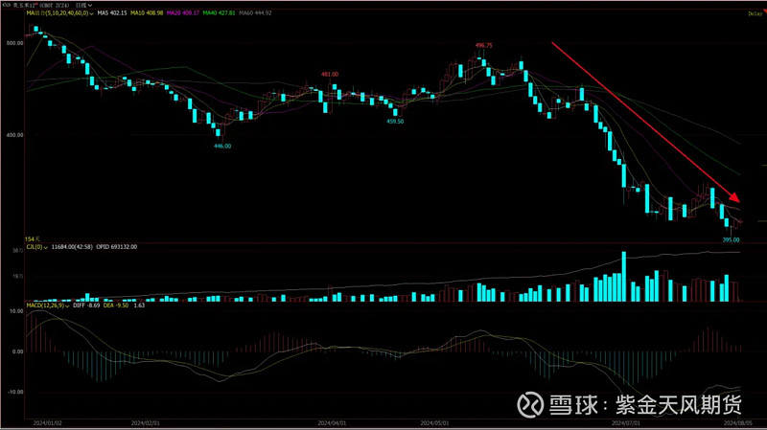Viewport: 767px width, 430px height.
Task: Click the 446.00 low price marker
Action: pos(222,146)
